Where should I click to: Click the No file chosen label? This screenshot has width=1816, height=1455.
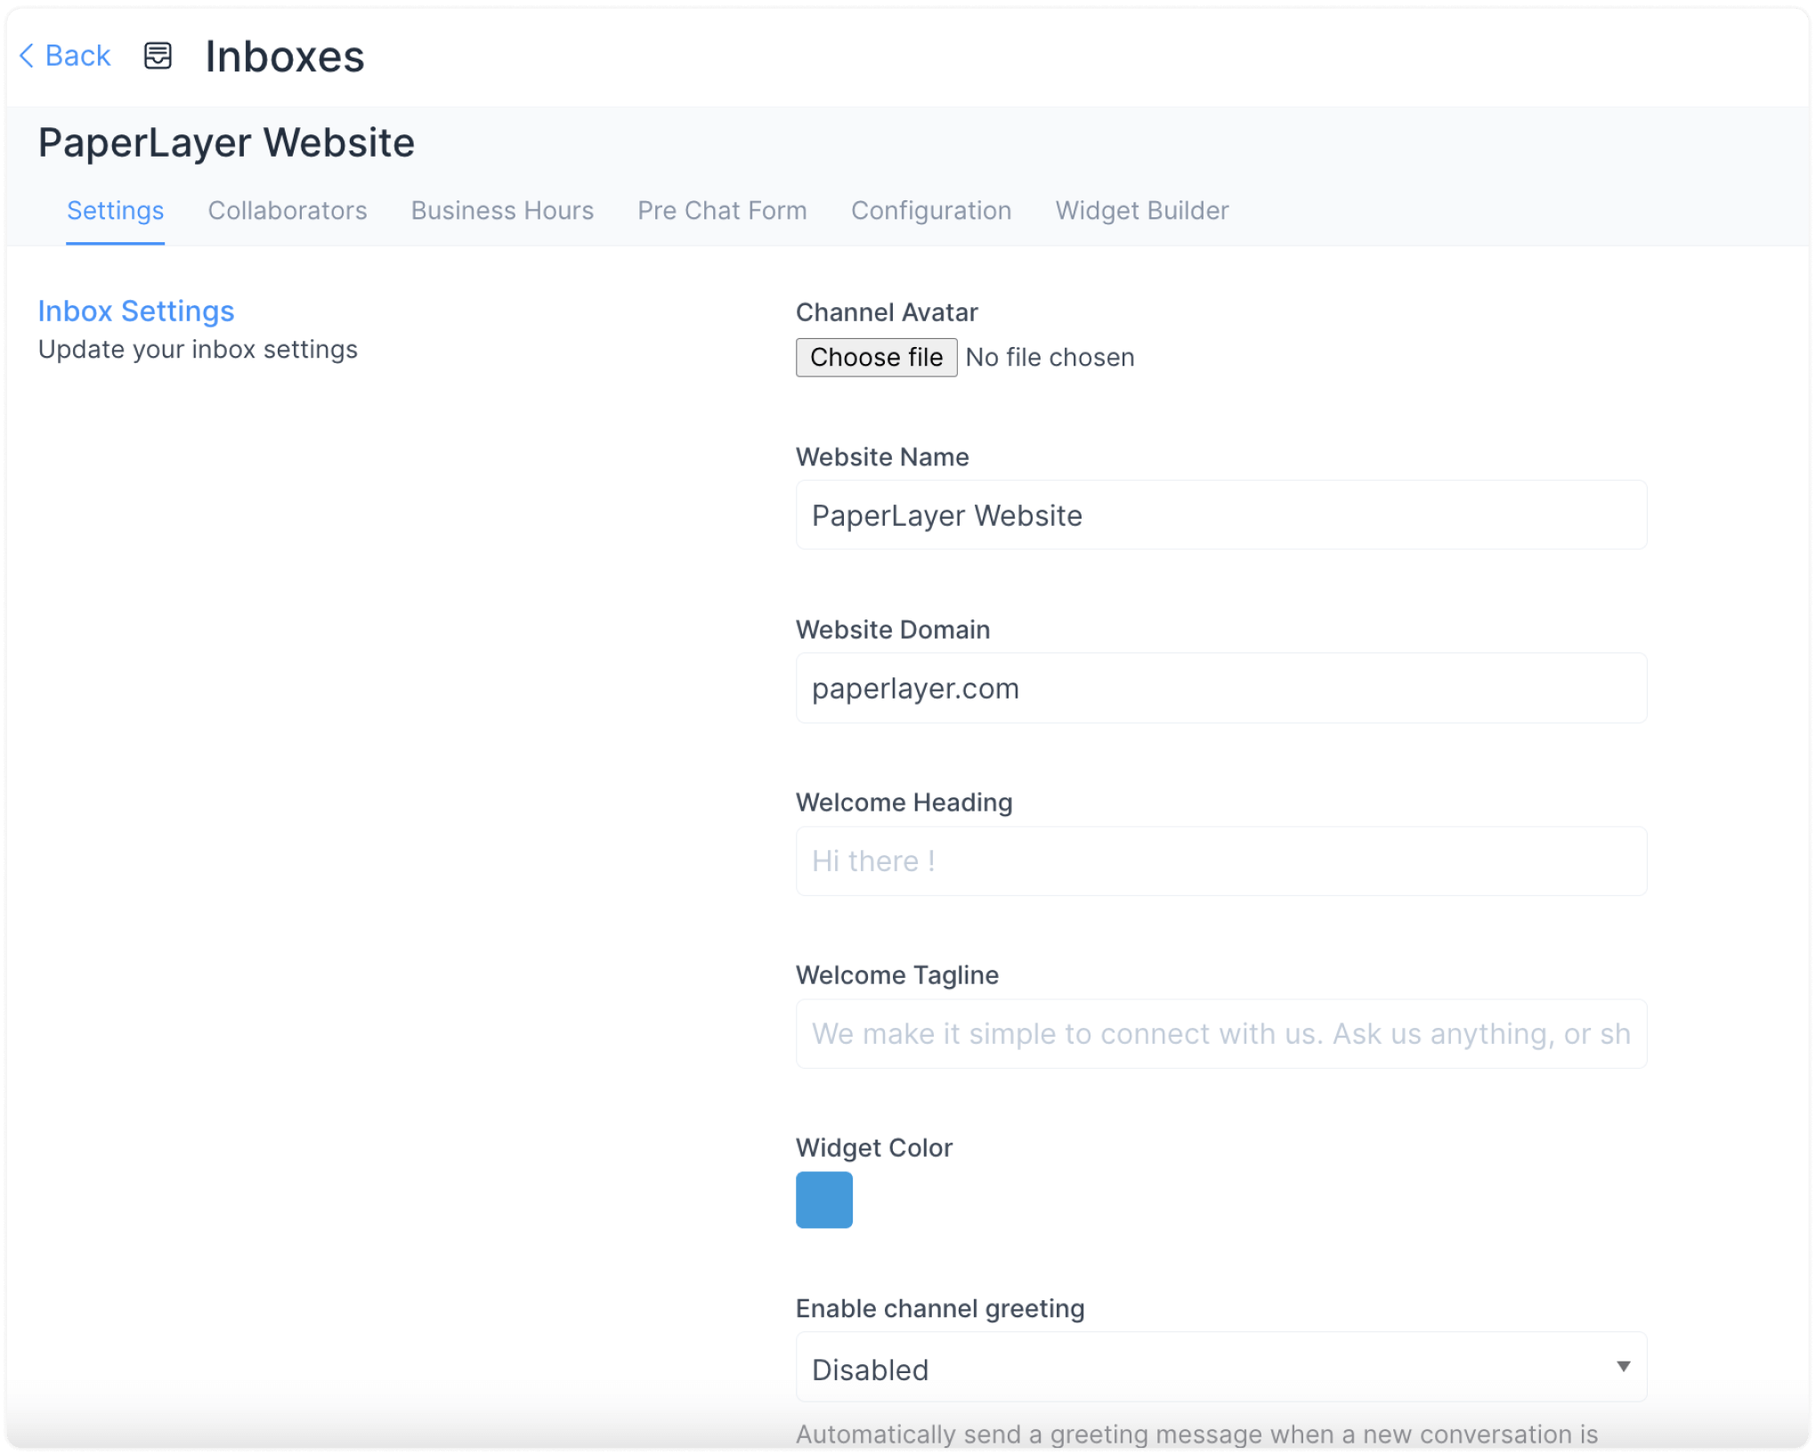coord(1049,357)
